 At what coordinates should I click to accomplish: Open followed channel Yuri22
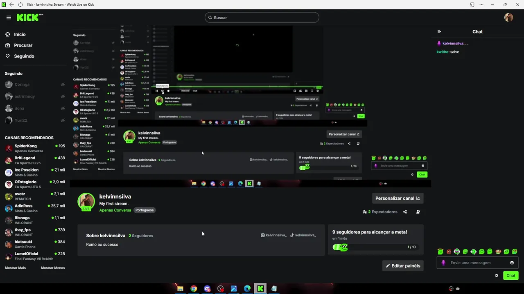coord(35,120)
